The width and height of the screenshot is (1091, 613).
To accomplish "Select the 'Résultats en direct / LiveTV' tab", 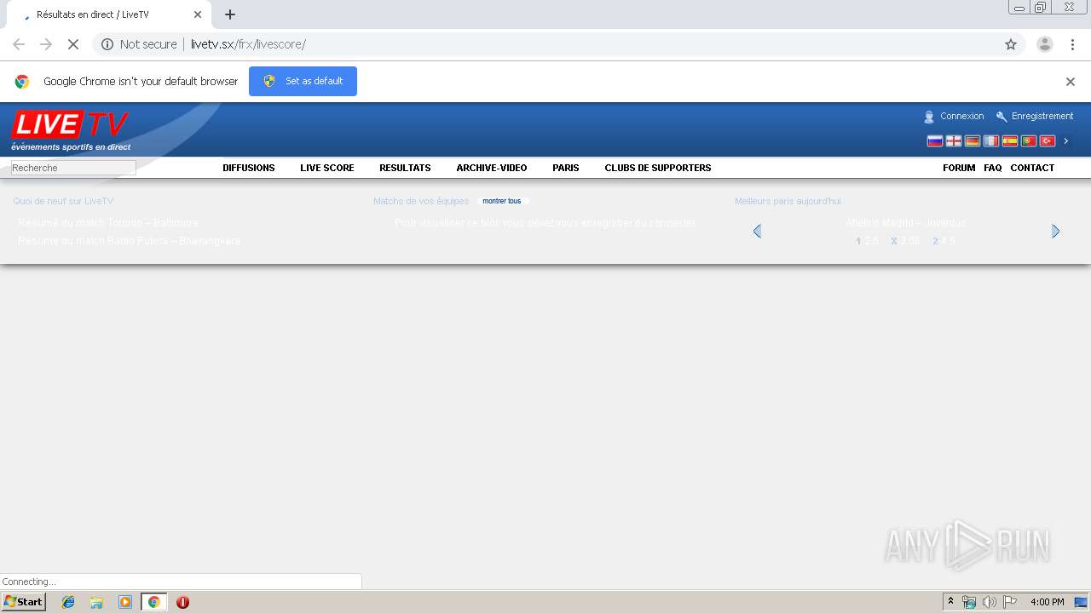I will [108, 14].
